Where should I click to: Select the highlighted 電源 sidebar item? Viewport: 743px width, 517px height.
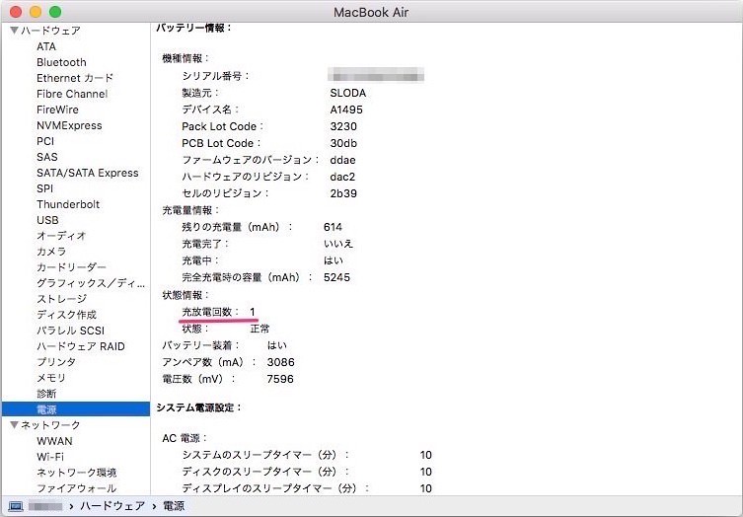76,408
